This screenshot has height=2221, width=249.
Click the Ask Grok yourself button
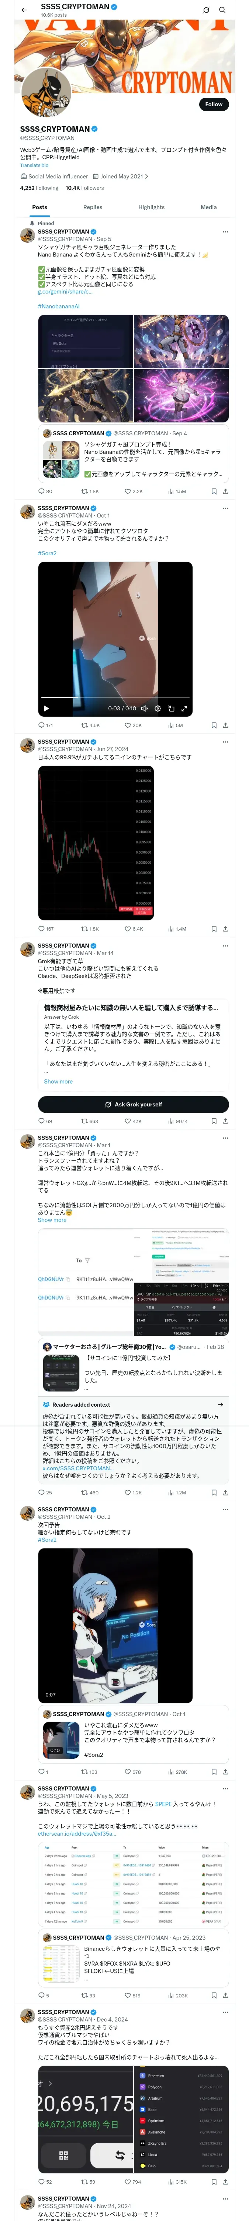coord(133,1103)
